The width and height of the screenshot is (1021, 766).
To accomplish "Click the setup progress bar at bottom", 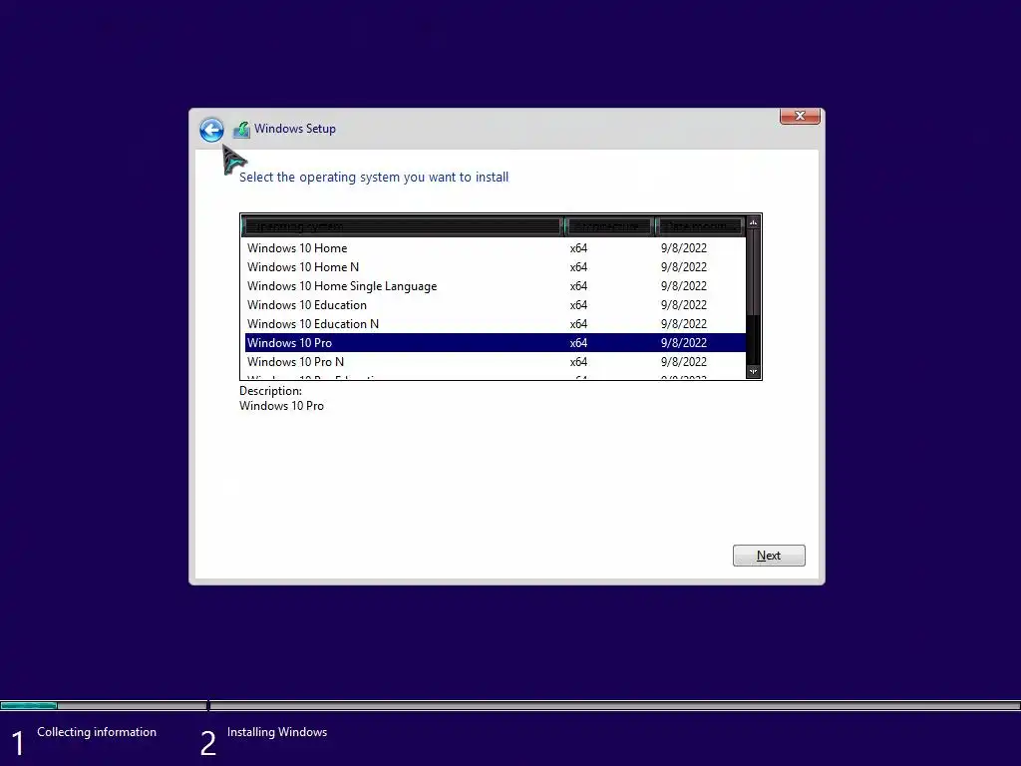I will click(x=510, y=705).
